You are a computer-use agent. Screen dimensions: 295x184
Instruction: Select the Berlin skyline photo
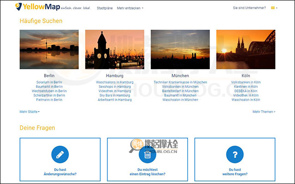(49, 49)
